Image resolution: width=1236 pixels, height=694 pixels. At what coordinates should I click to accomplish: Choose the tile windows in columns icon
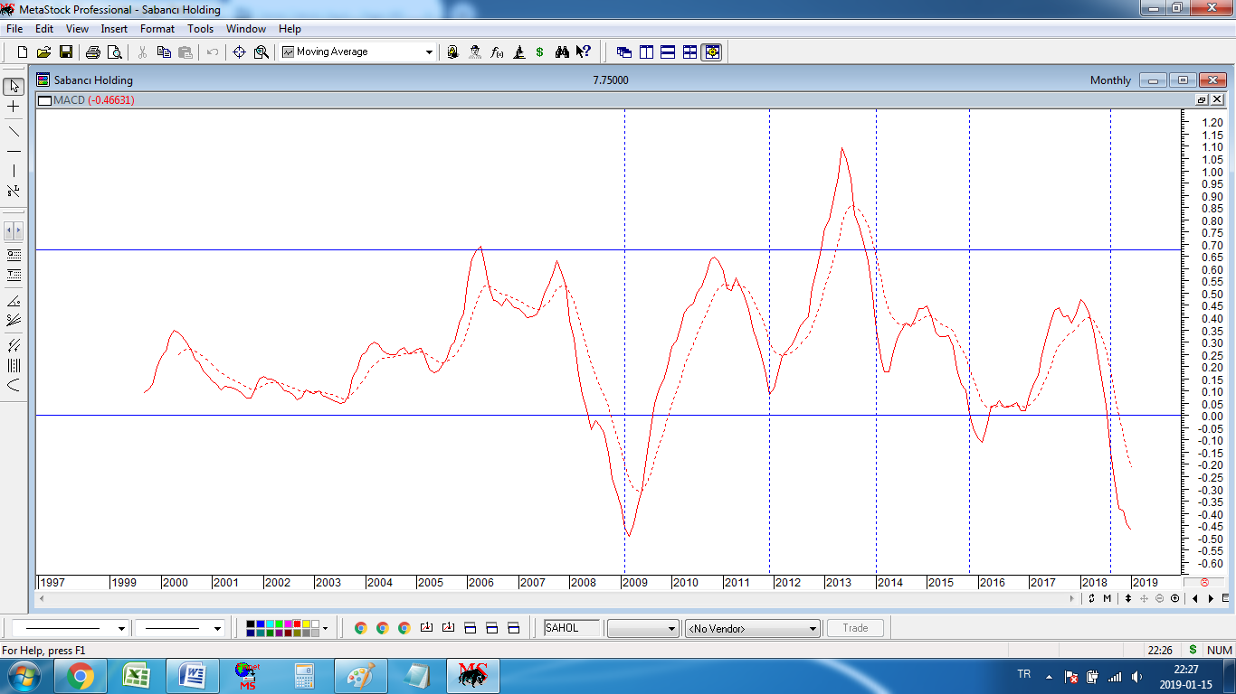(646, 52)
